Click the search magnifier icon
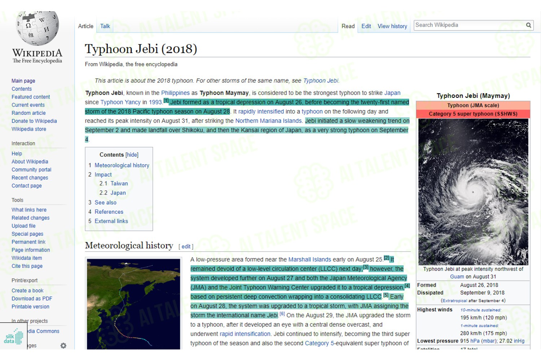 pos(528,25)
